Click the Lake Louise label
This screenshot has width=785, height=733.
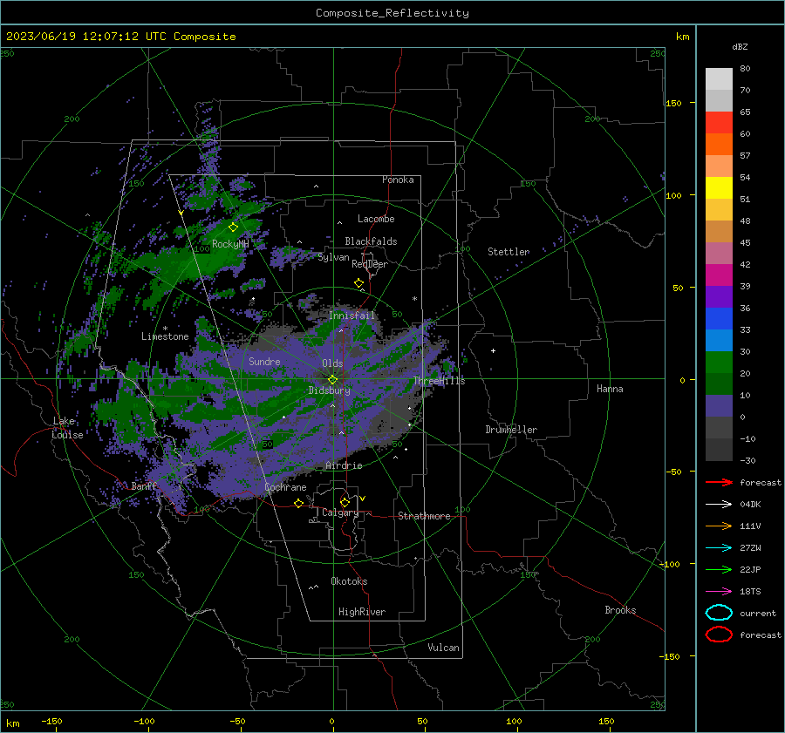tap(68, 428)
